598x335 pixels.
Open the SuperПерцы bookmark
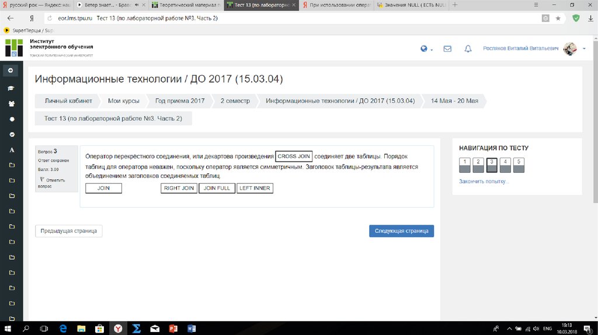29,30
